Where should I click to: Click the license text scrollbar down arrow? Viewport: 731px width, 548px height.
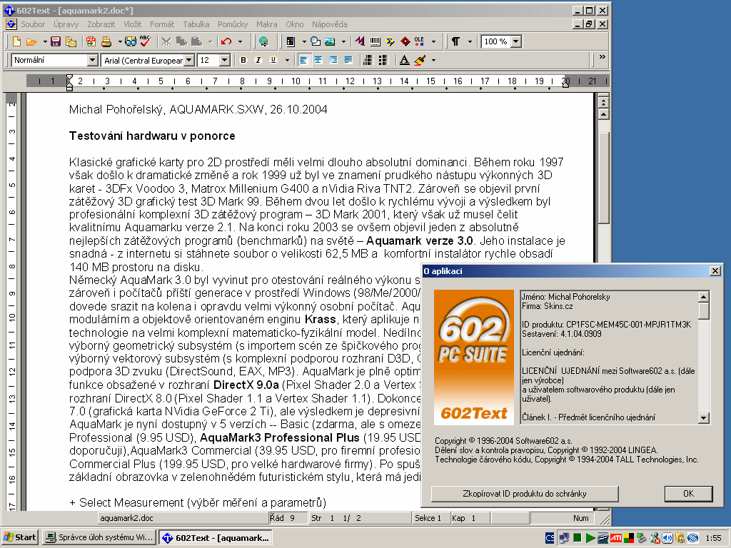[x=703, y=418]
